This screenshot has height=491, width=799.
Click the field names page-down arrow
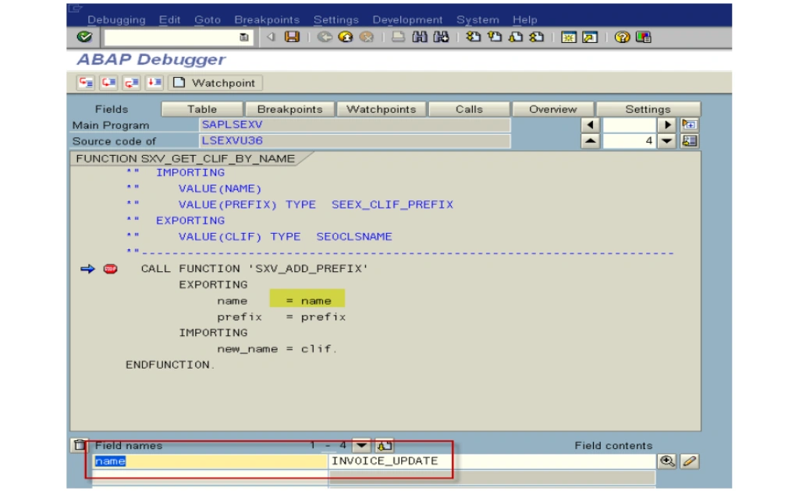[361, 446]
